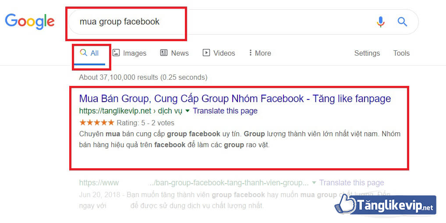Open search Tools
This screenshot has height=223, width=446.
(x=401, y=53)
